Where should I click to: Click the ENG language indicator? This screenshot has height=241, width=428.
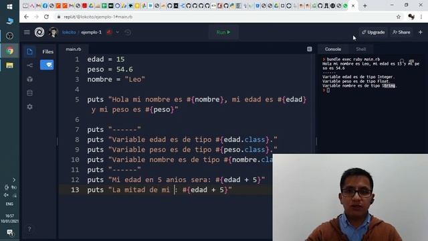click(x=9, y=204)
